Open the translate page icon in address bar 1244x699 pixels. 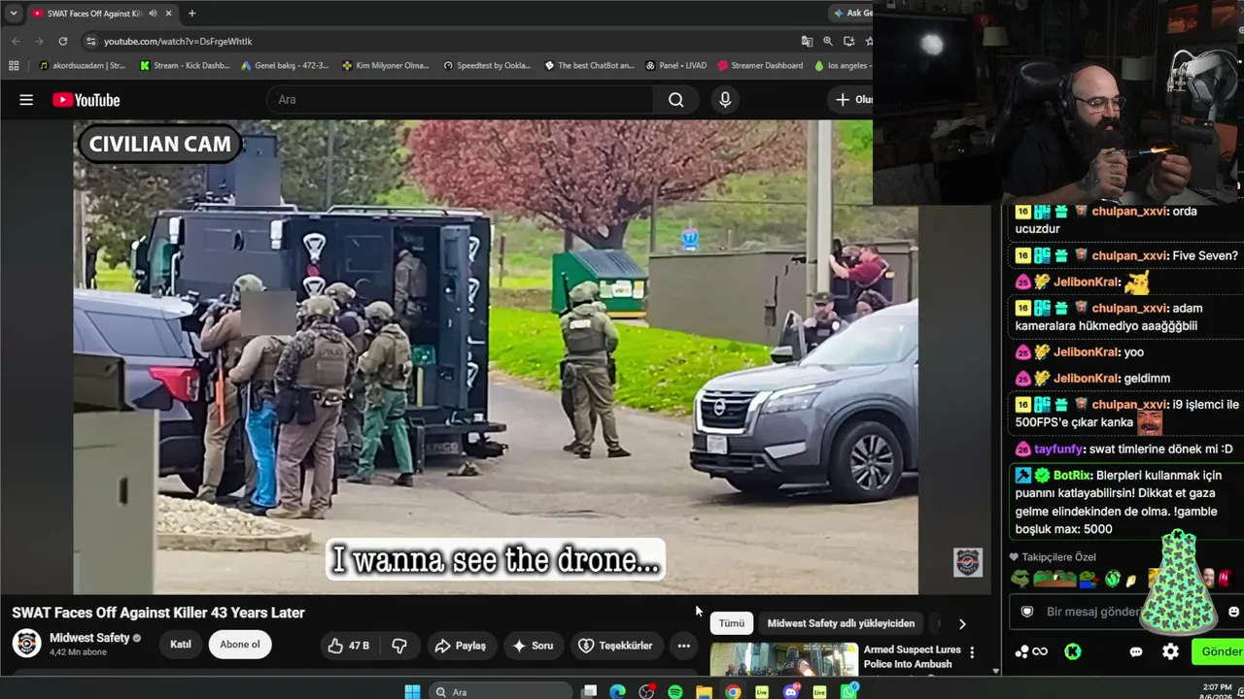[807, 42]
